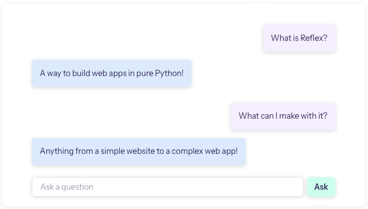Click the Ask button
The width and height of the screenshot is (368, 209).
point(321,187)
